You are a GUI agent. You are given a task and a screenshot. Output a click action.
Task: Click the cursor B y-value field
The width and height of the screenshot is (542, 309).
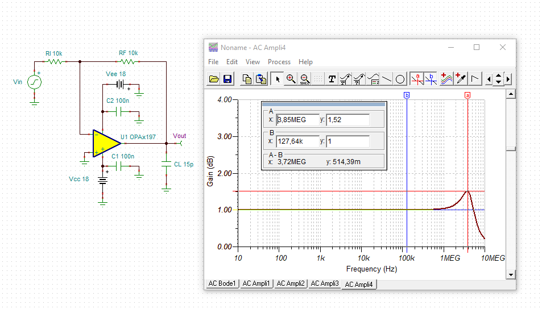point(347,141)
